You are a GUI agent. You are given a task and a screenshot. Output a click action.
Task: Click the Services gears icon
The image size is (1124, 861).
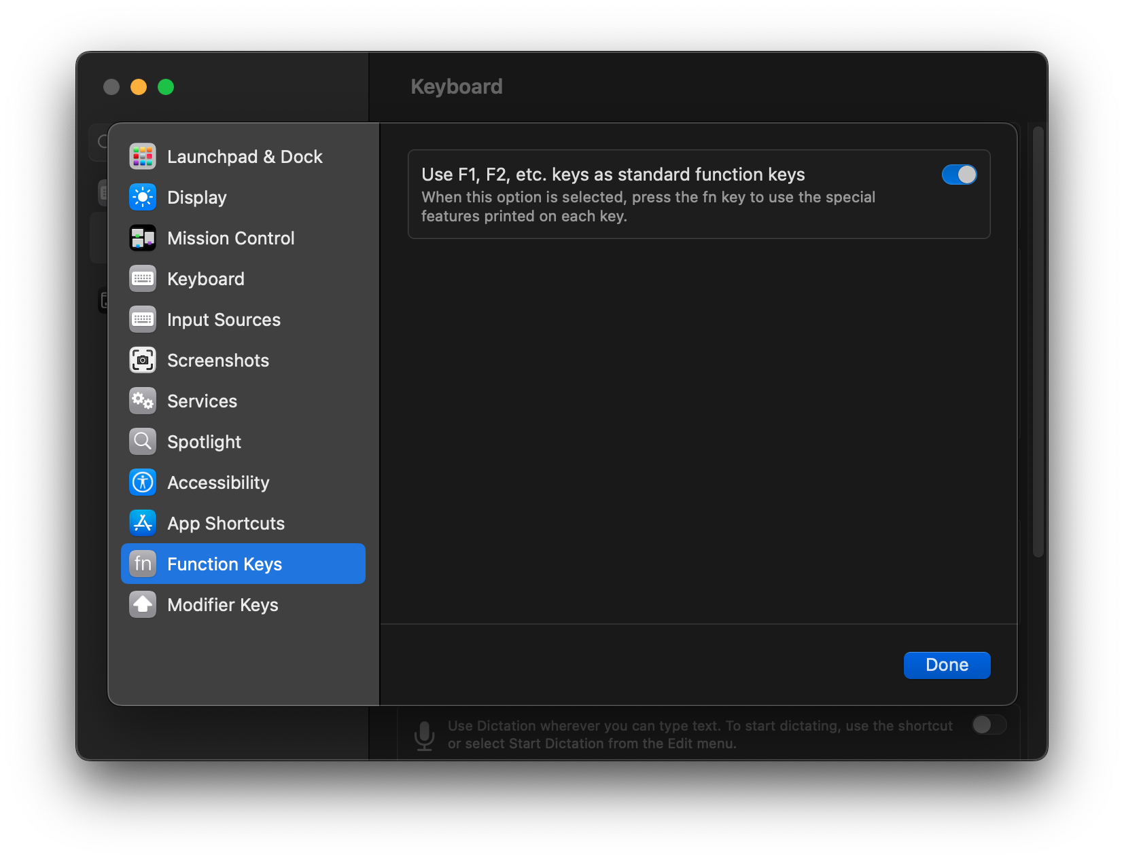click(143, 401)
